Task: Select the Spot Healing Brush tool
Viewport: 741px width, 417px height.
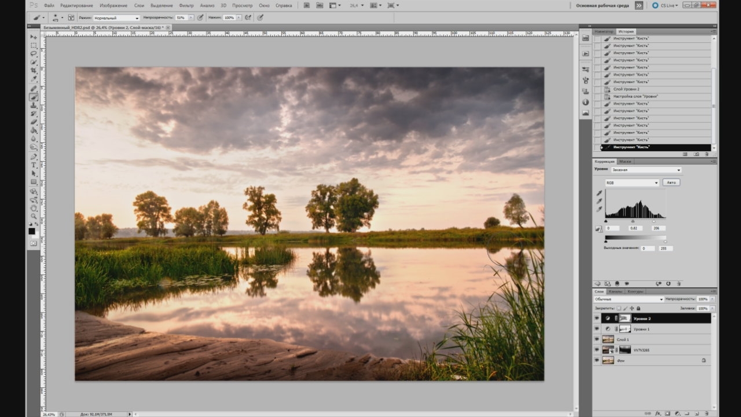Action: (34, 89)
